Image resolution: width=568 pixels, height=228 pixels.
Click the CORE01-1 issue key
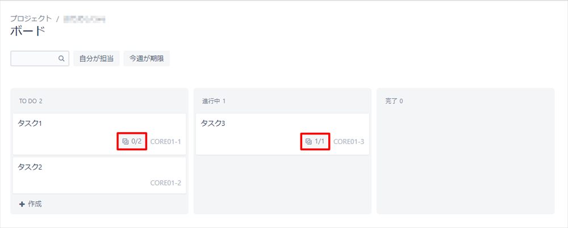point(165,141)
